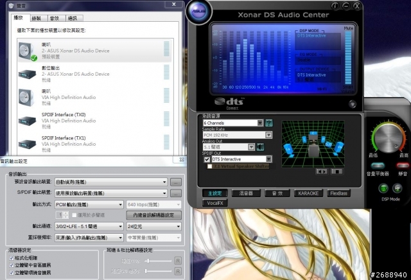The width and height of the screenshot is (411, 280).
Task: Select the SPDIF Interface (TX0) device
Action: [x=94, y=121]
